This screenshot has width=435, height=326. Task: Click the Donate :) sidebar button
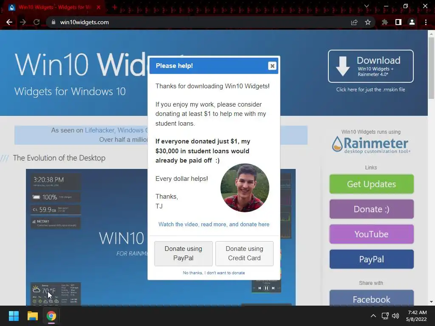click(371, 209)
